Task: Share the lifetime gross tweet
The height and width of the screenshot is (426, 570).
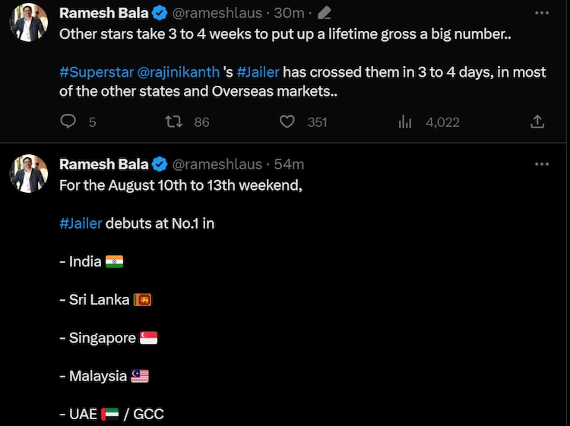Action: 537,121
